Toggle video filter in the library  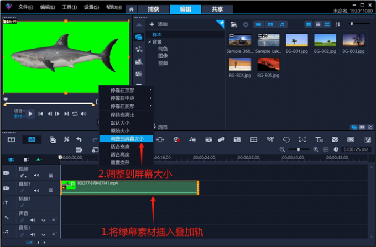[x=258, y=24]
